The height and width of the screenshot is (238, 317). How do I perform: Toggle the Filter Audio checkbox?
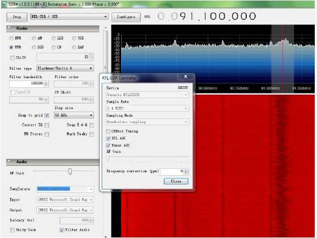coord(62,230)
